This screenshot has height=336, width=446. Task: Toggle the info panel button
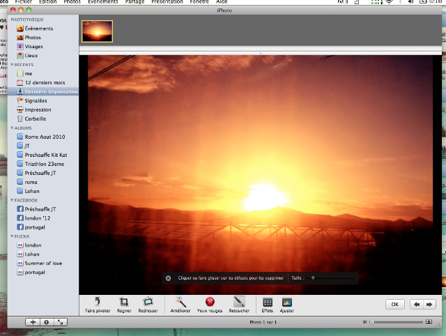tap(47, 322)
